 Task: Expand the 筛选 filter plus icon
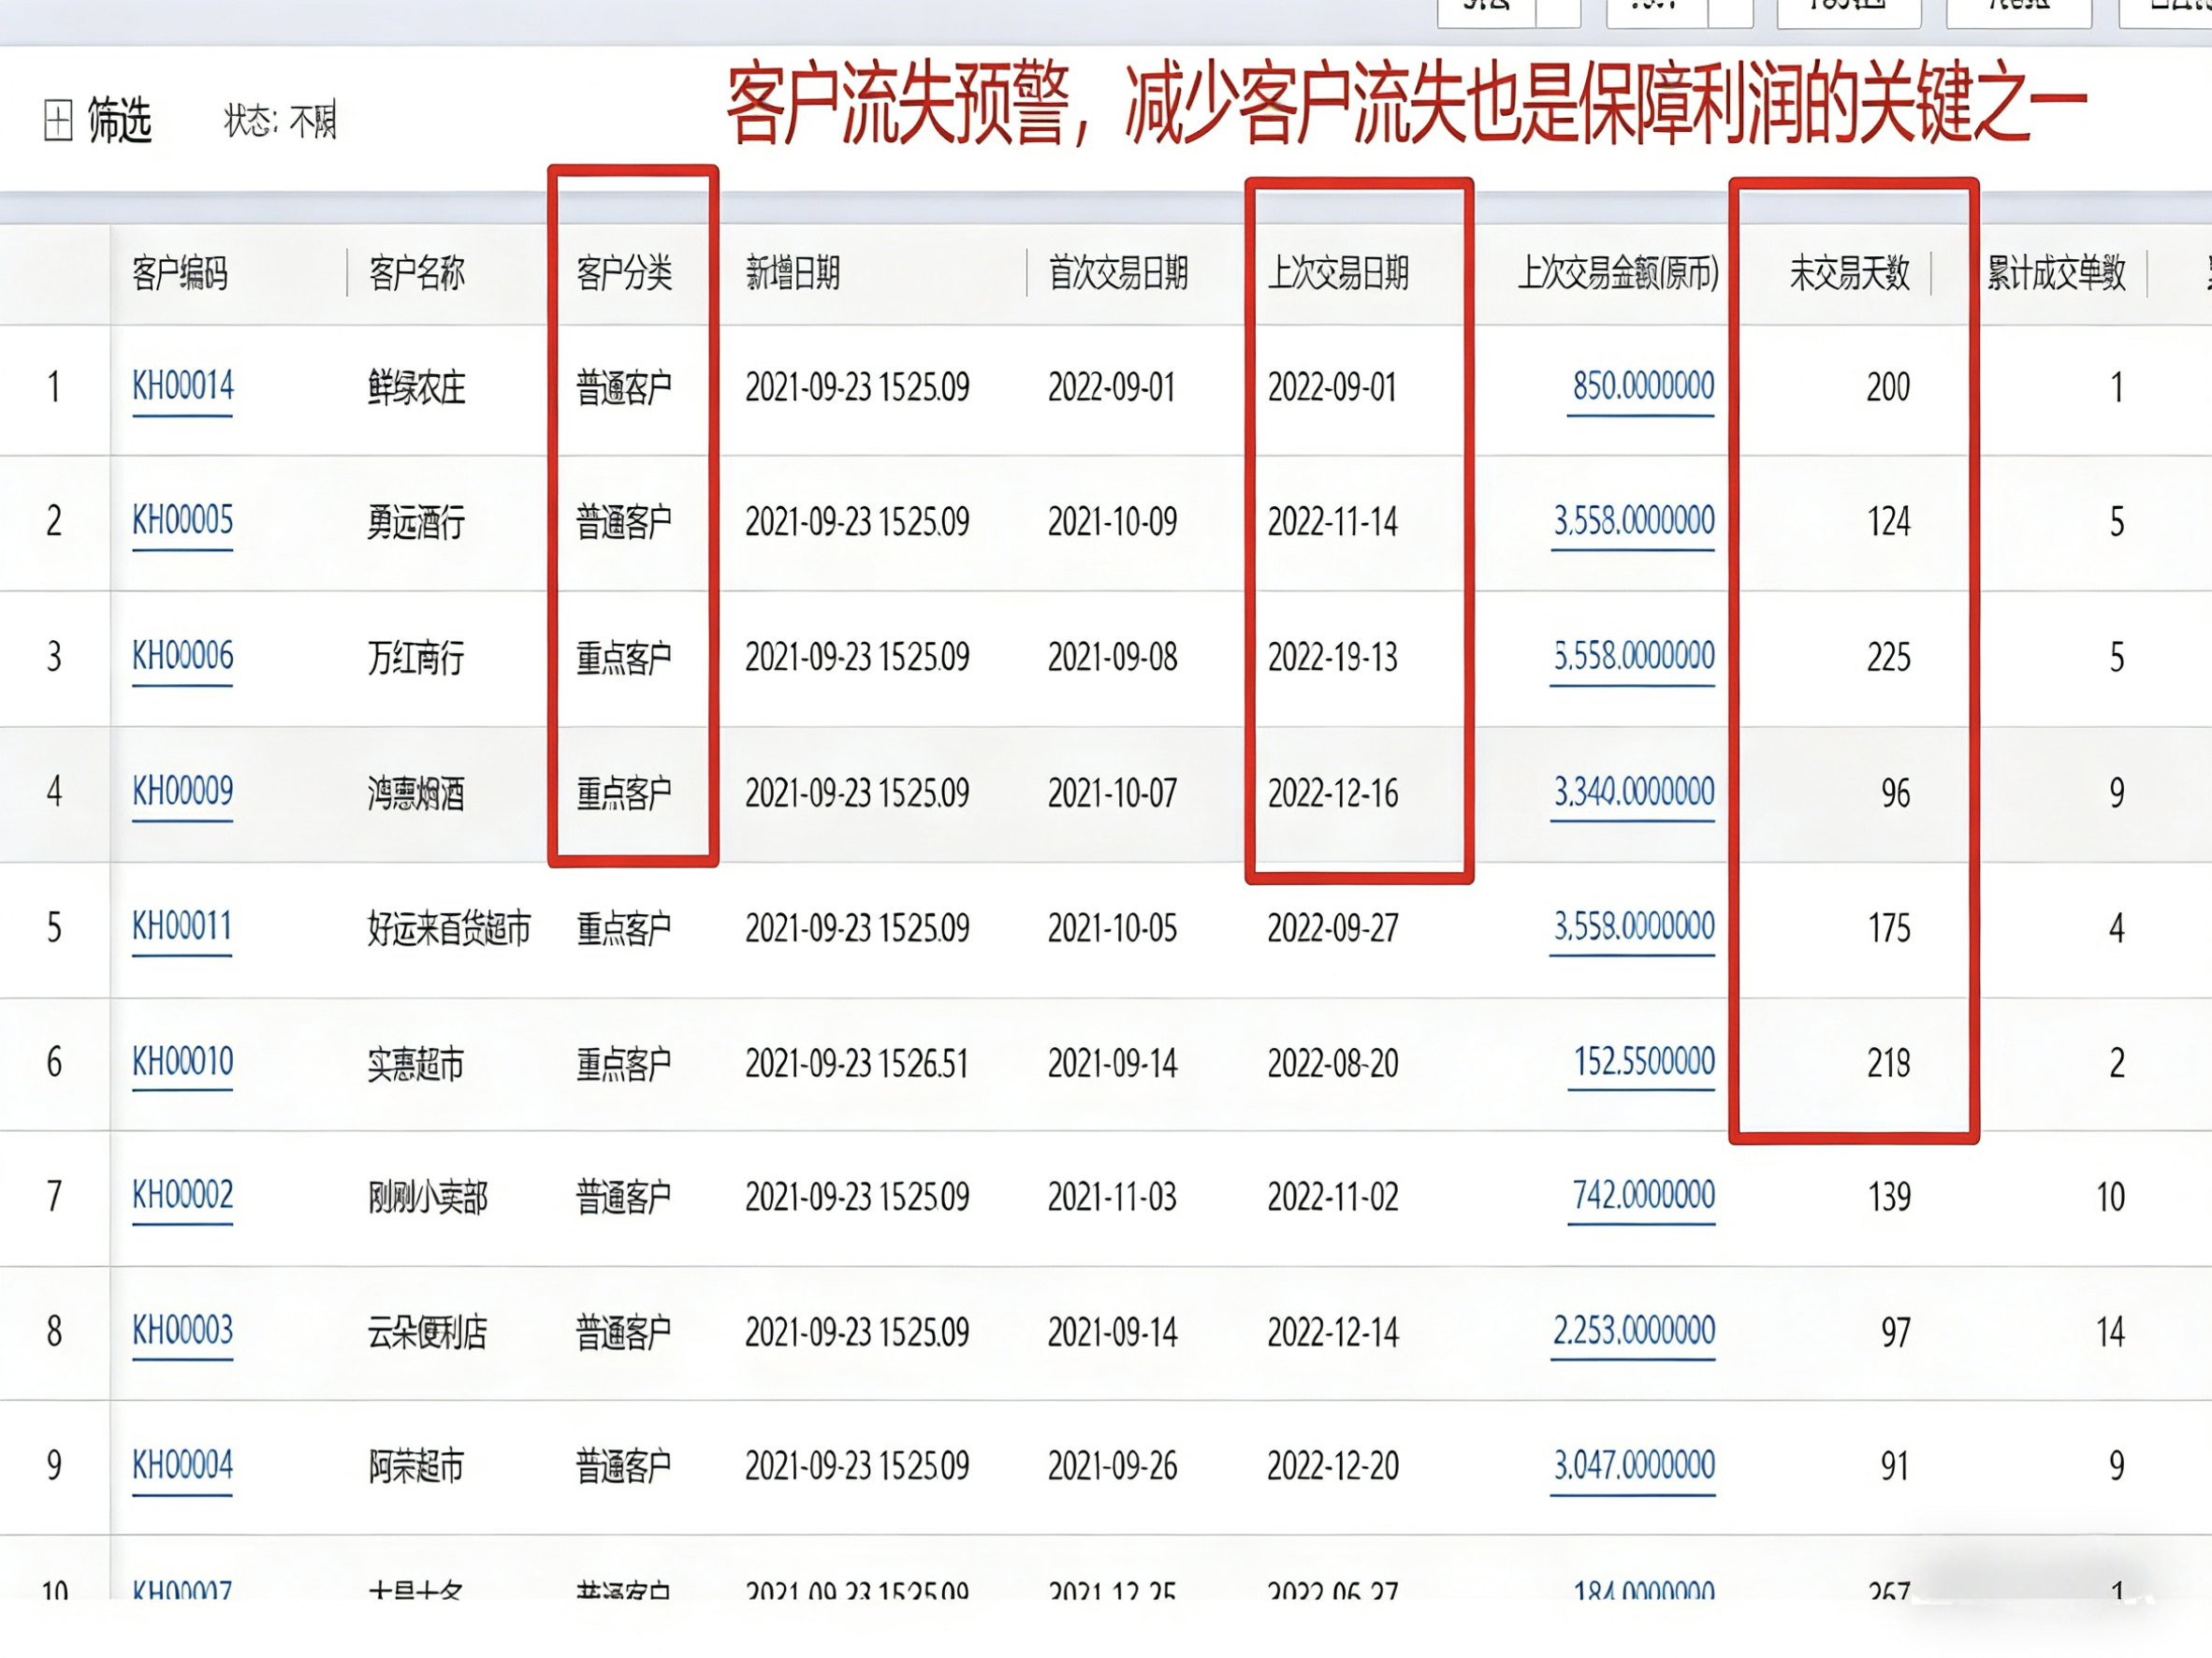pyautogui.click(x=58, y=121)
